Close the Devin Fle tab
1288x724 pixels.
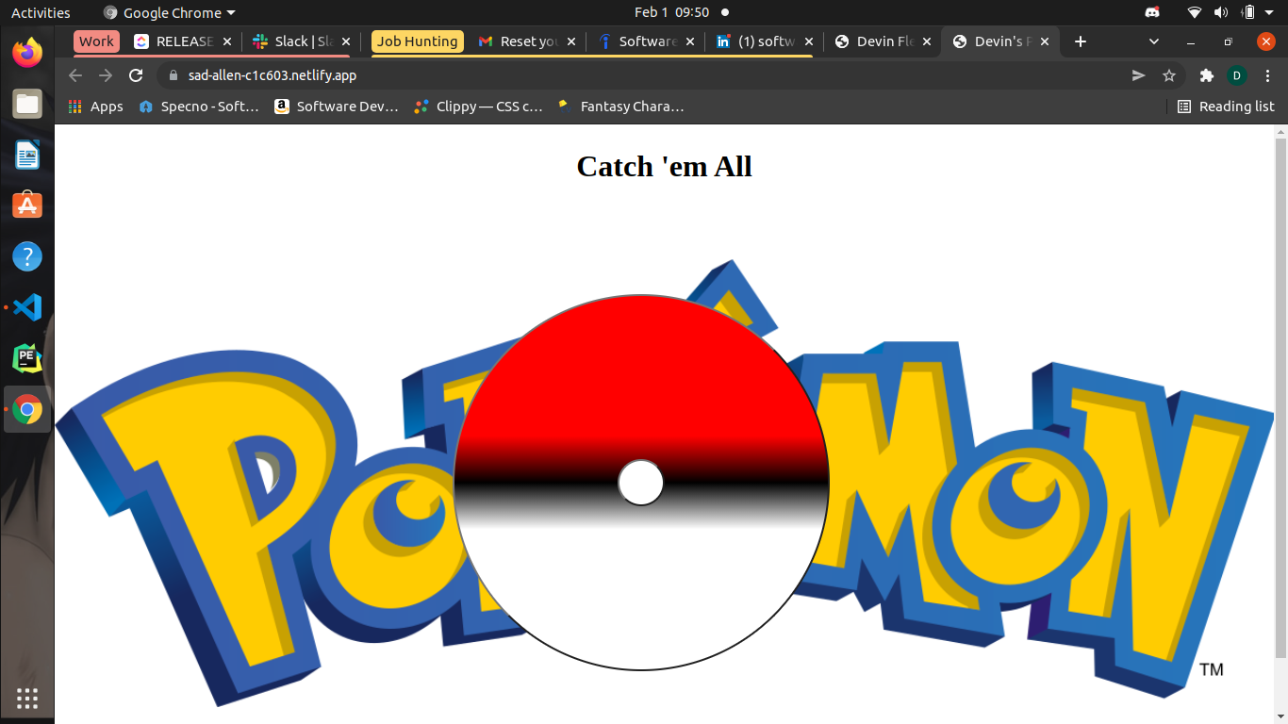click(x=927, y=41)
